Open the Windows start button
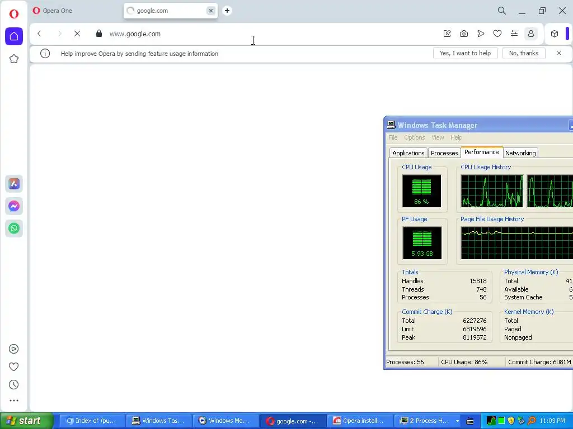 pos(27,421)
